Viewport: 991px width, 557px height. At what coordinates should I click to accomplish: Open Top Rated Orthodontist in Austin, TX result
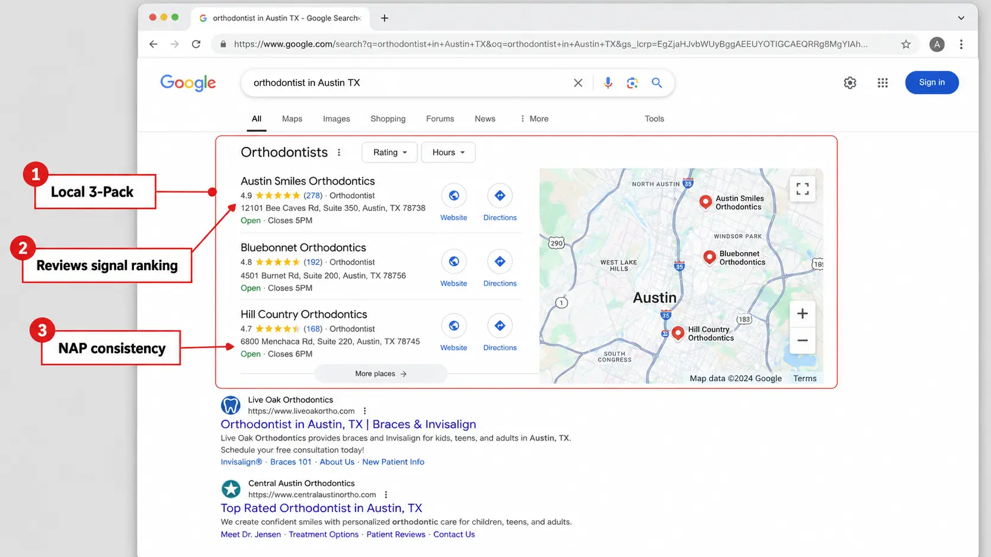point(321,508)
